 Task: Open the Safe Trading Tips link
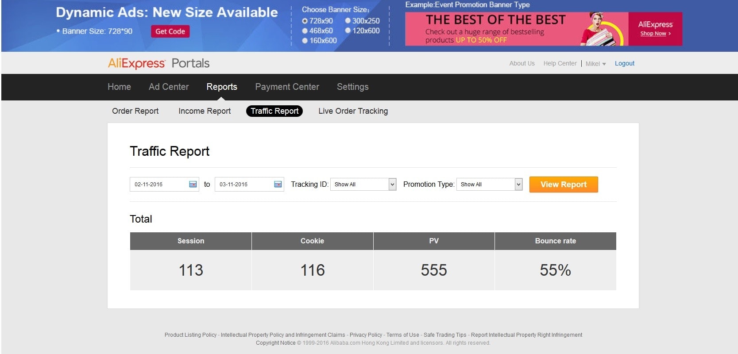point(445,335)
